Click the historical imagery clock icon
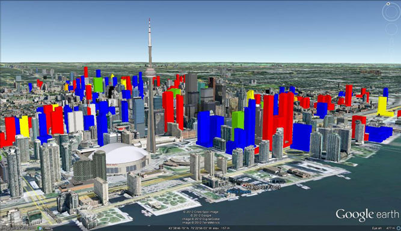401x231 pixels. pyautogui.click(x=40, y=228)
